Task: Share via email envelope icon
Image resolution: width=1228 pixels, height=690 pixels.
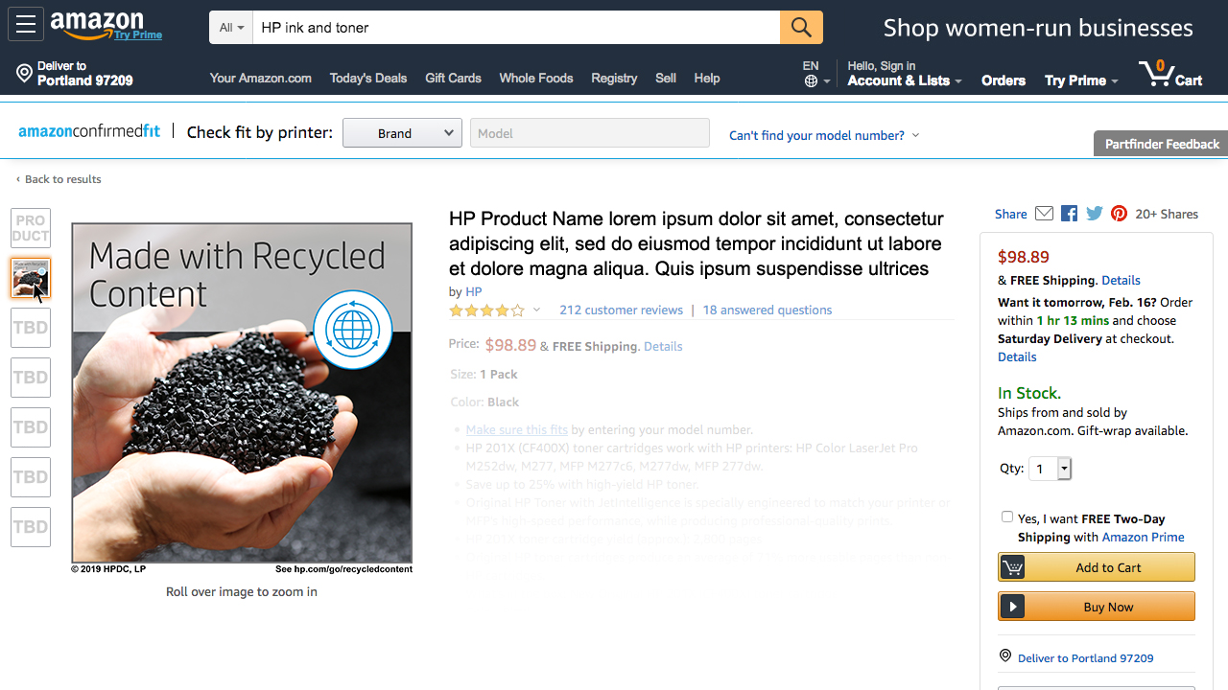Action: (x=1045, y=214)
